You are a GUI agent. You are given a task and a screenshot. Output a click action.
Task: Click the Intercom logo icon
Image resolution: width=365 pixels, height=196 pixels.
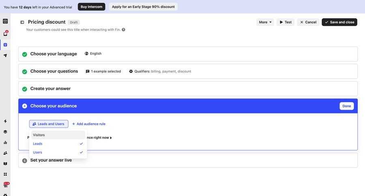pyautogui.click(x=5, y=21)
